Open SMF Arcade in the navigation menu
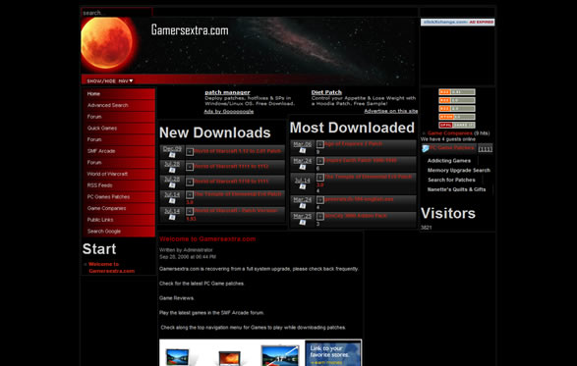Viewport: 577px width, 366px height. click(119, 151)
